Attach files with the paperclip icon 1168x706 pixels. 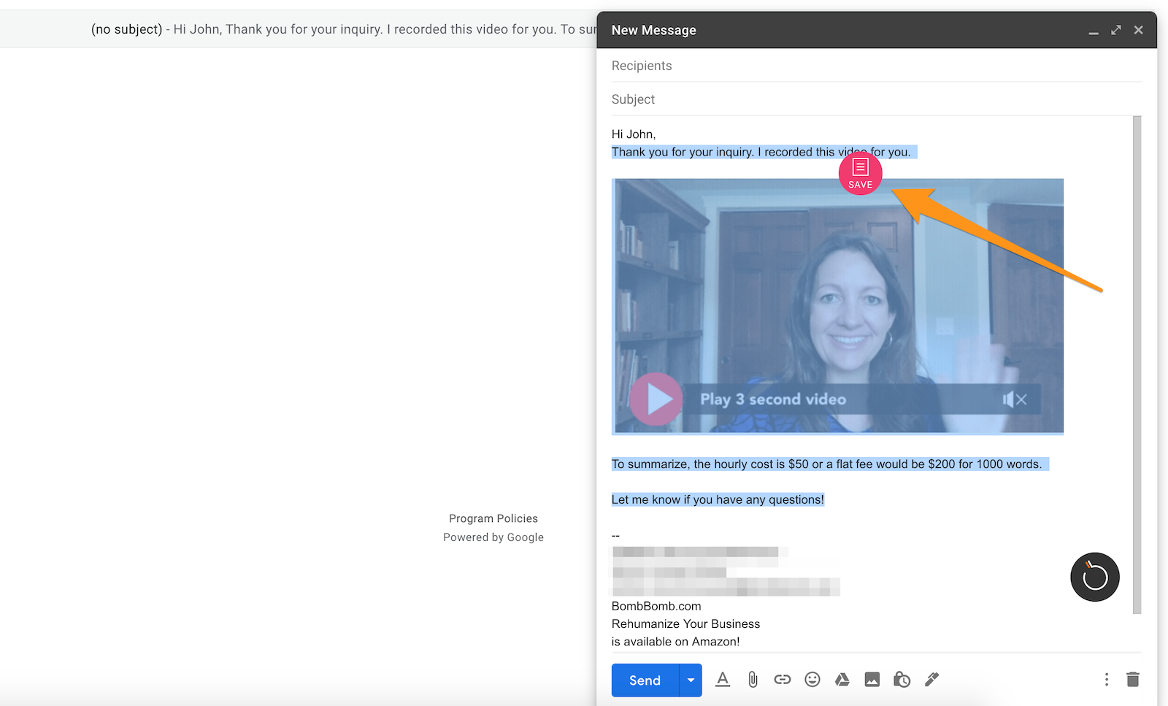(753, 680)
